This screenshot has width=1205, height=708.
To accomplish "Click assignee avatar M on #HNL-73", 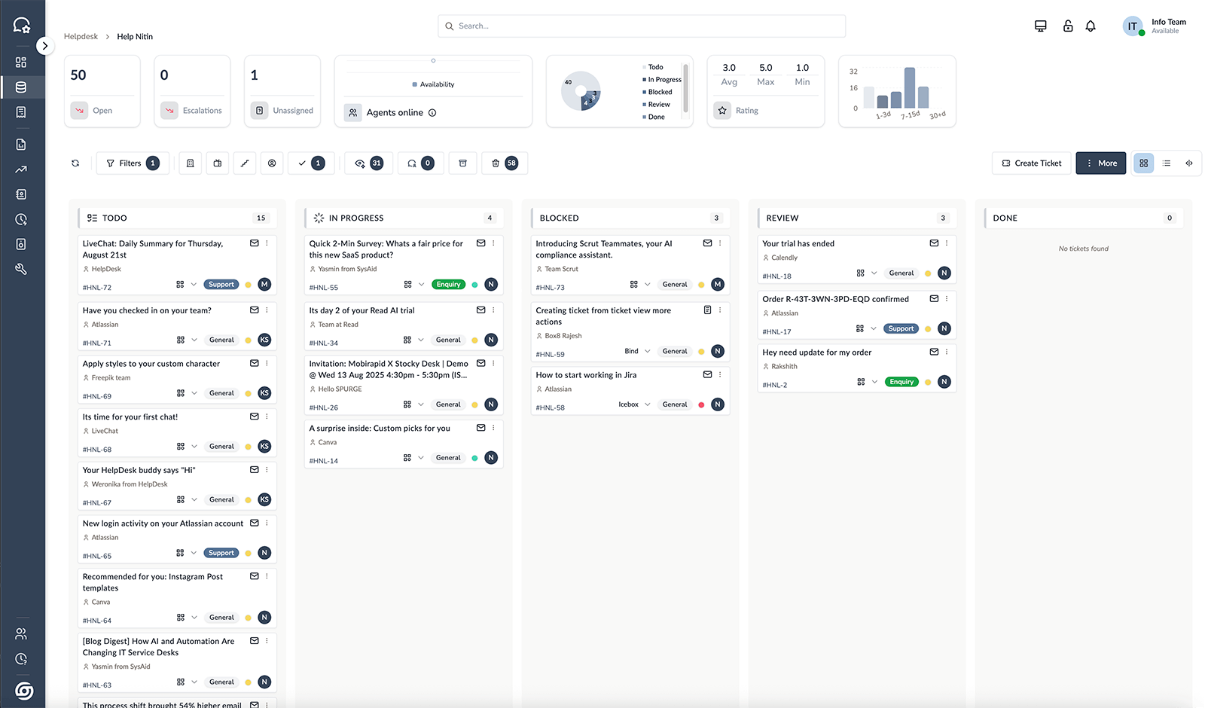I will click(x=718, y=285).
